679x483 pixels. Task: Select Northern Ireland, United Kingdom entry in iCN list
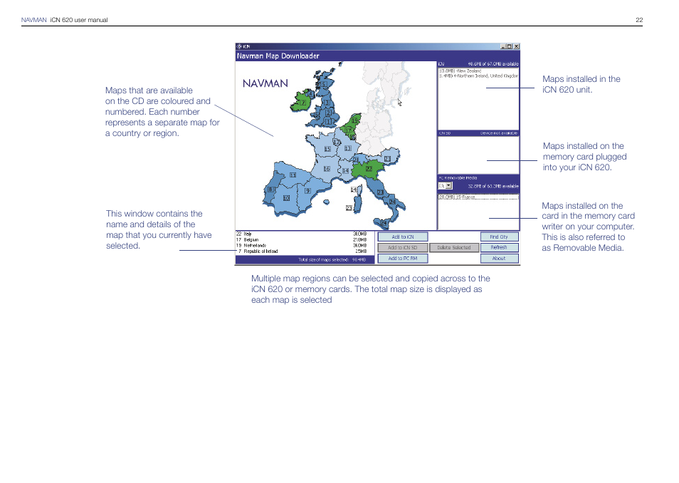click(x=478, y=76)
